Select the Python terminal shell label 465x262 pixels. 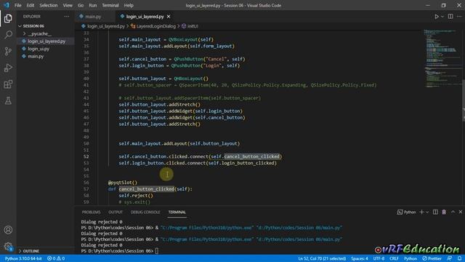pyautogui.click(x=407, y=212)
